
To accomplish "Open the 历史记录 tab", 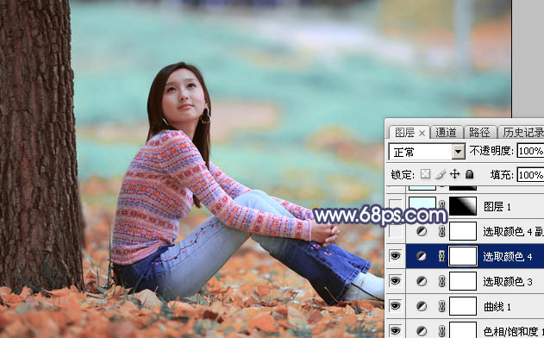I will pos(522,133).
